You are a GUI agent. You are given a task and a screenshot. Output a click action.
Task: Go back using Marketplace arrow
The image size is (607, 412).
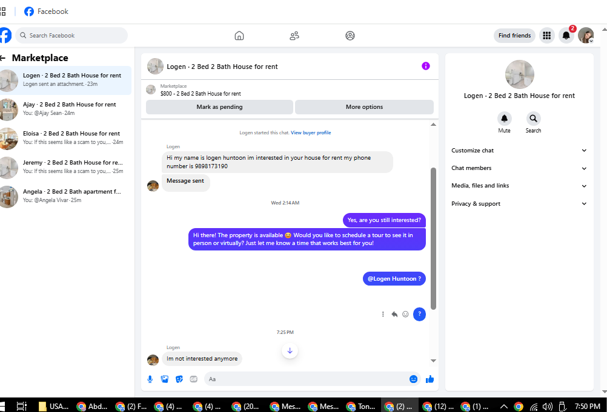coord(2,58)
